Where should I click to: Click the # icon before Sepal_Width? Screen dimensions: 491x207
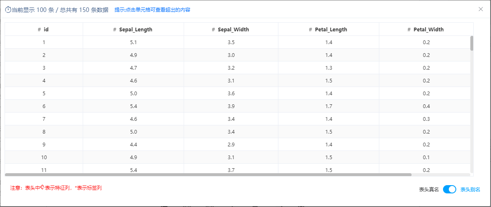(x=213, y=30)
